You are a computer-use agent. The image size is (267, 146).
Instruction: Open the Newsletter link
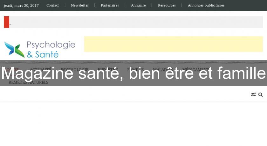[80, 5]
